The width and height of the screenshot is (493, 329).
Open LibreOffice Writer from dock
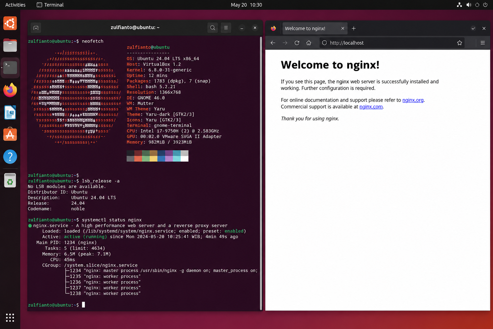[10, 112]
